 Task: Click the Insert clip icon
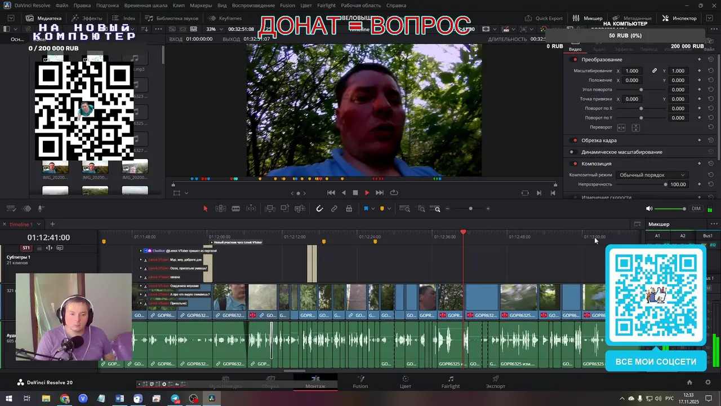tap(270, 209)
